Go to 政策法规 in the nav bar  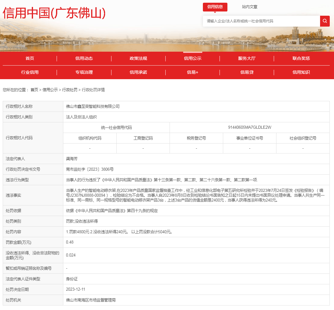(x=138, y=58)
